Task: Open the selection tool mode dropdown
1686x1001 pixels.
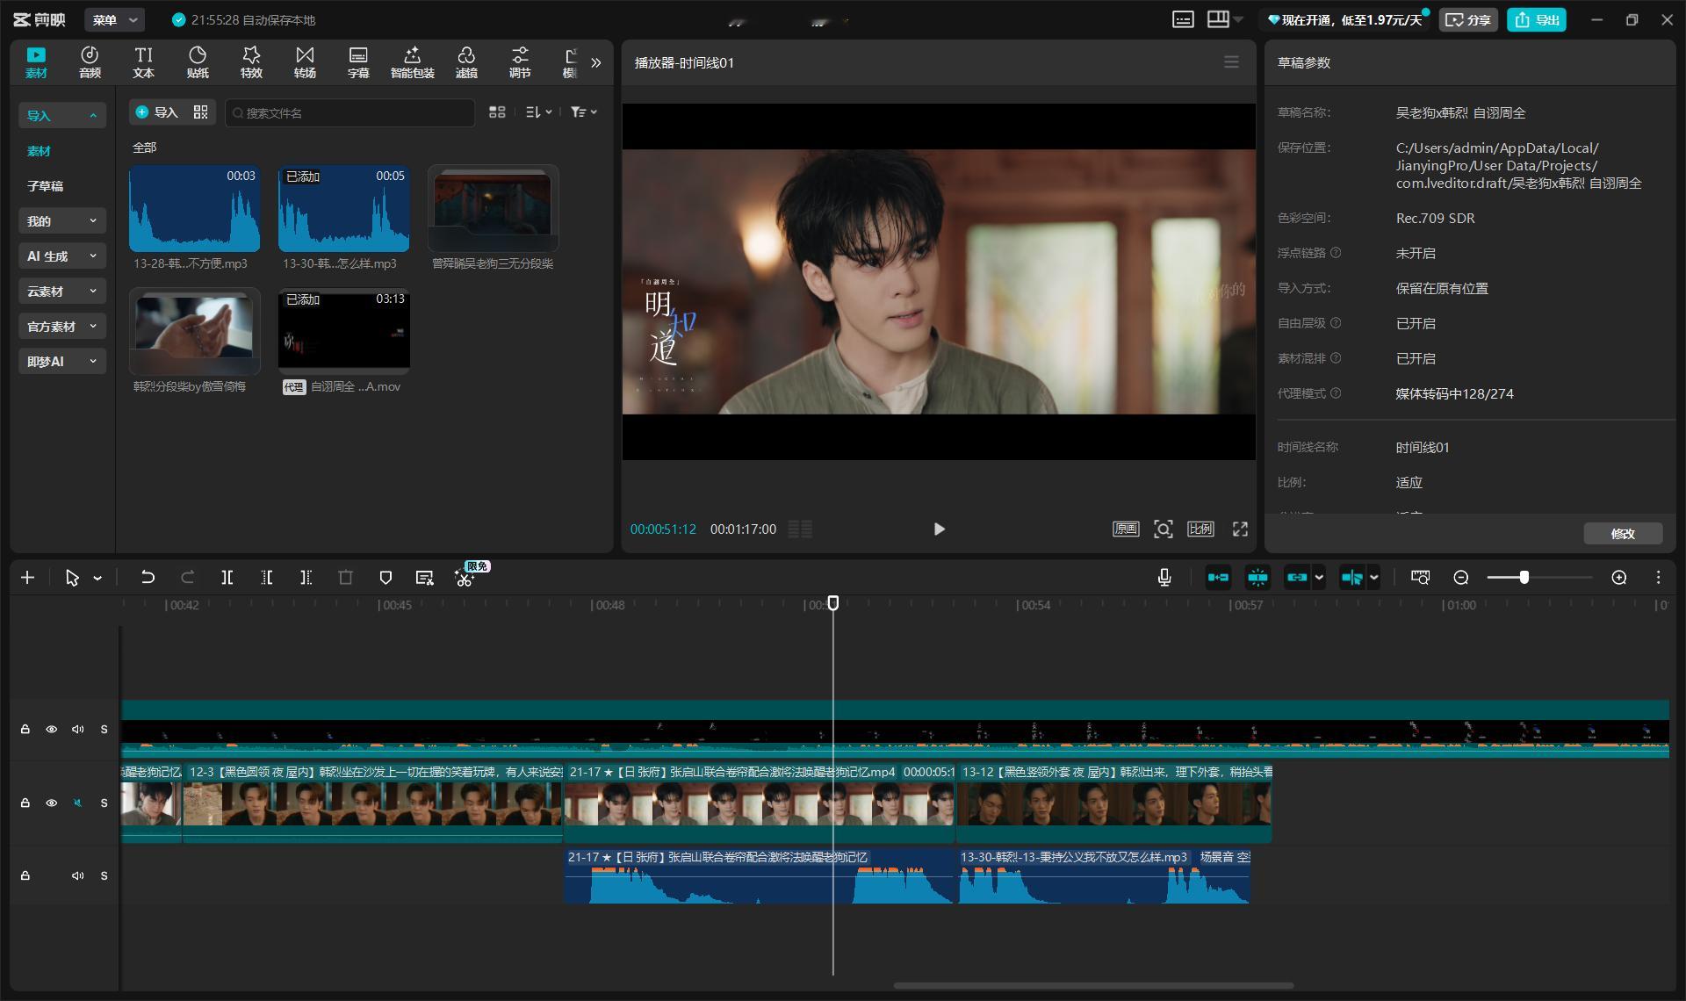Action: tap(97, 578)
